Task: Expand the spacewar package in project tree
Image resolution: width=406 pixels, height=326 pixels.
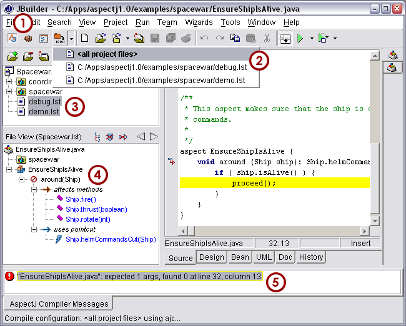Action: click(9, 92)
